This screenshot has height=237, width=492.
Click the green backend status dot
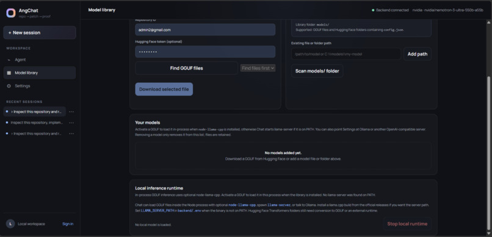click(373, 10)
